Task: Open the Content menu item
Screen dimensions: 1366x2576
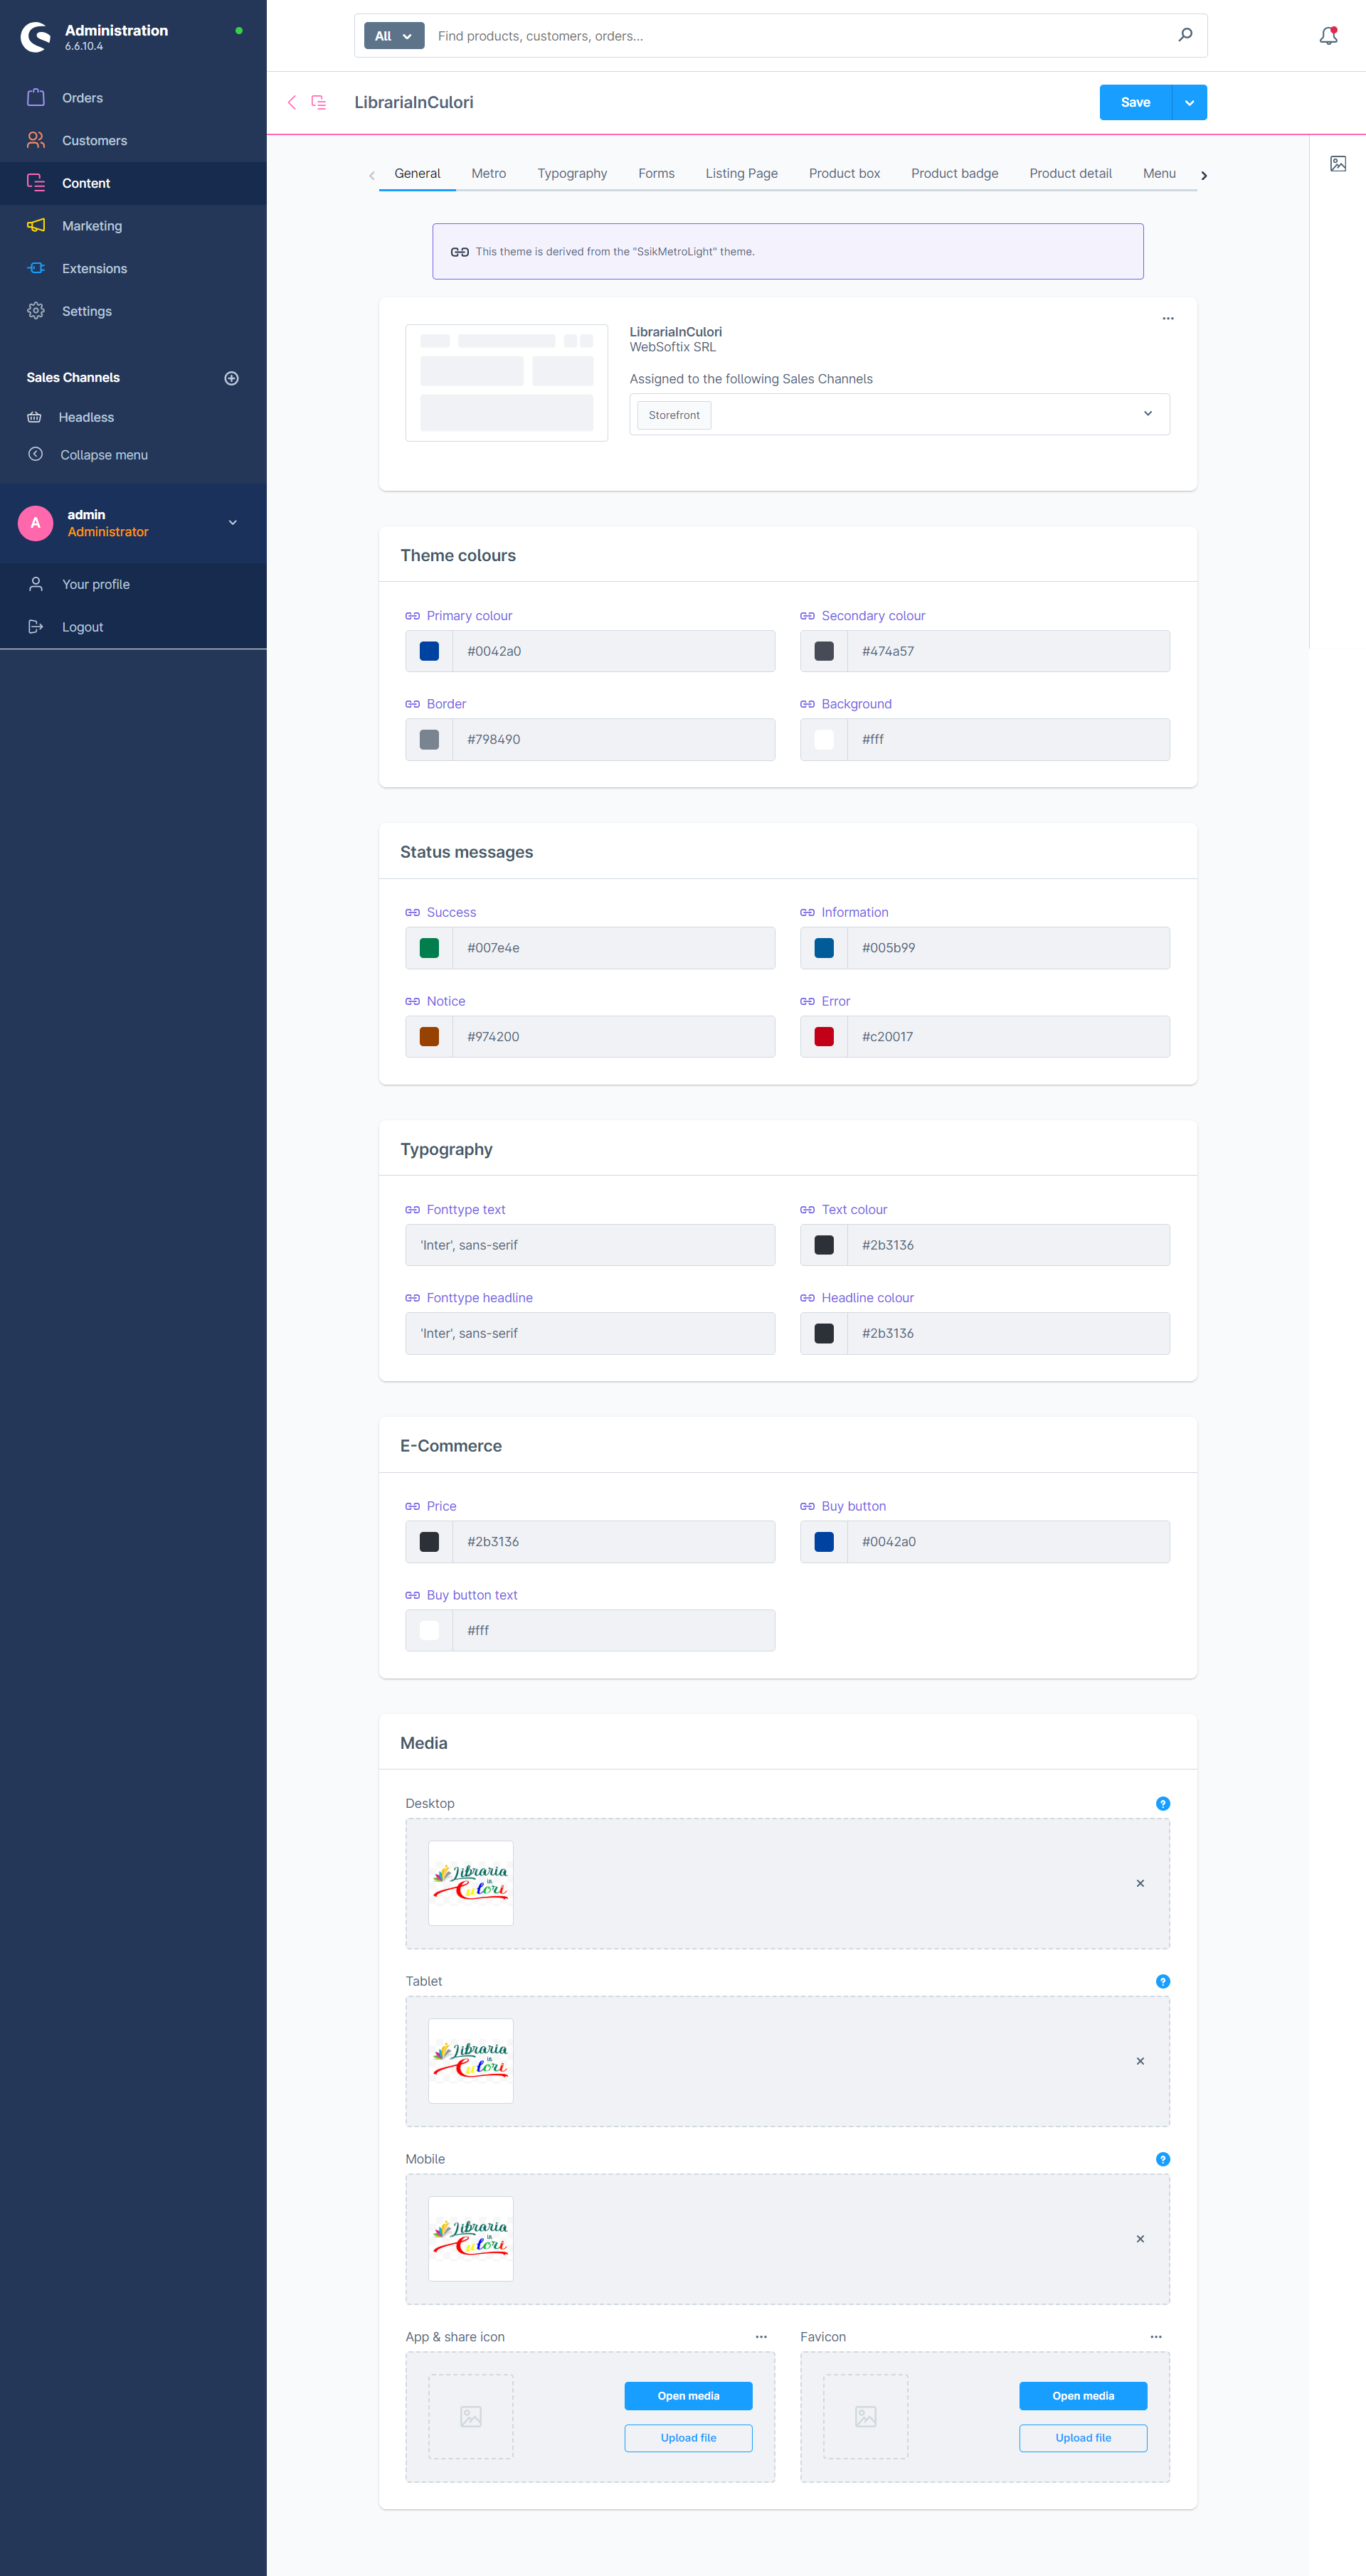Action: pyautogui.click(x=86, y=183)
